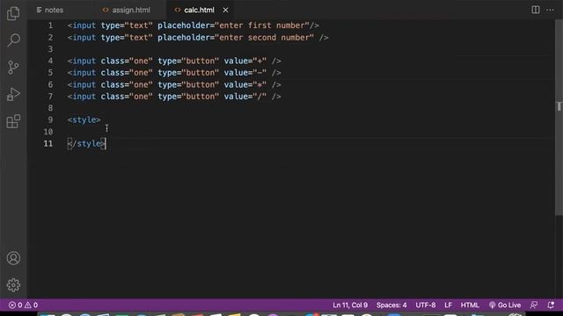This screenshot has height=316, width=563.
Task: Split the editor to the right
Action: point(536,10)
